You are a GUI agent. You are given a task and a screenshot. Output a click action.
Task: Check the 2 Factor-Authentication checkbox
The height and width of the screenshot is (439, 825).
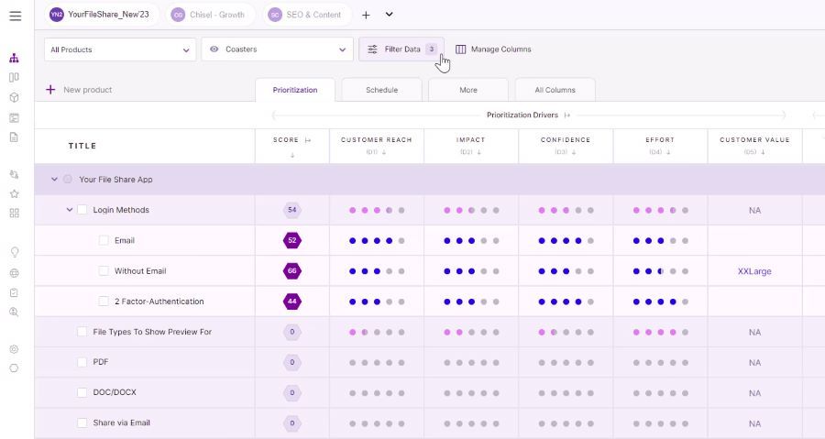[104, 302]
